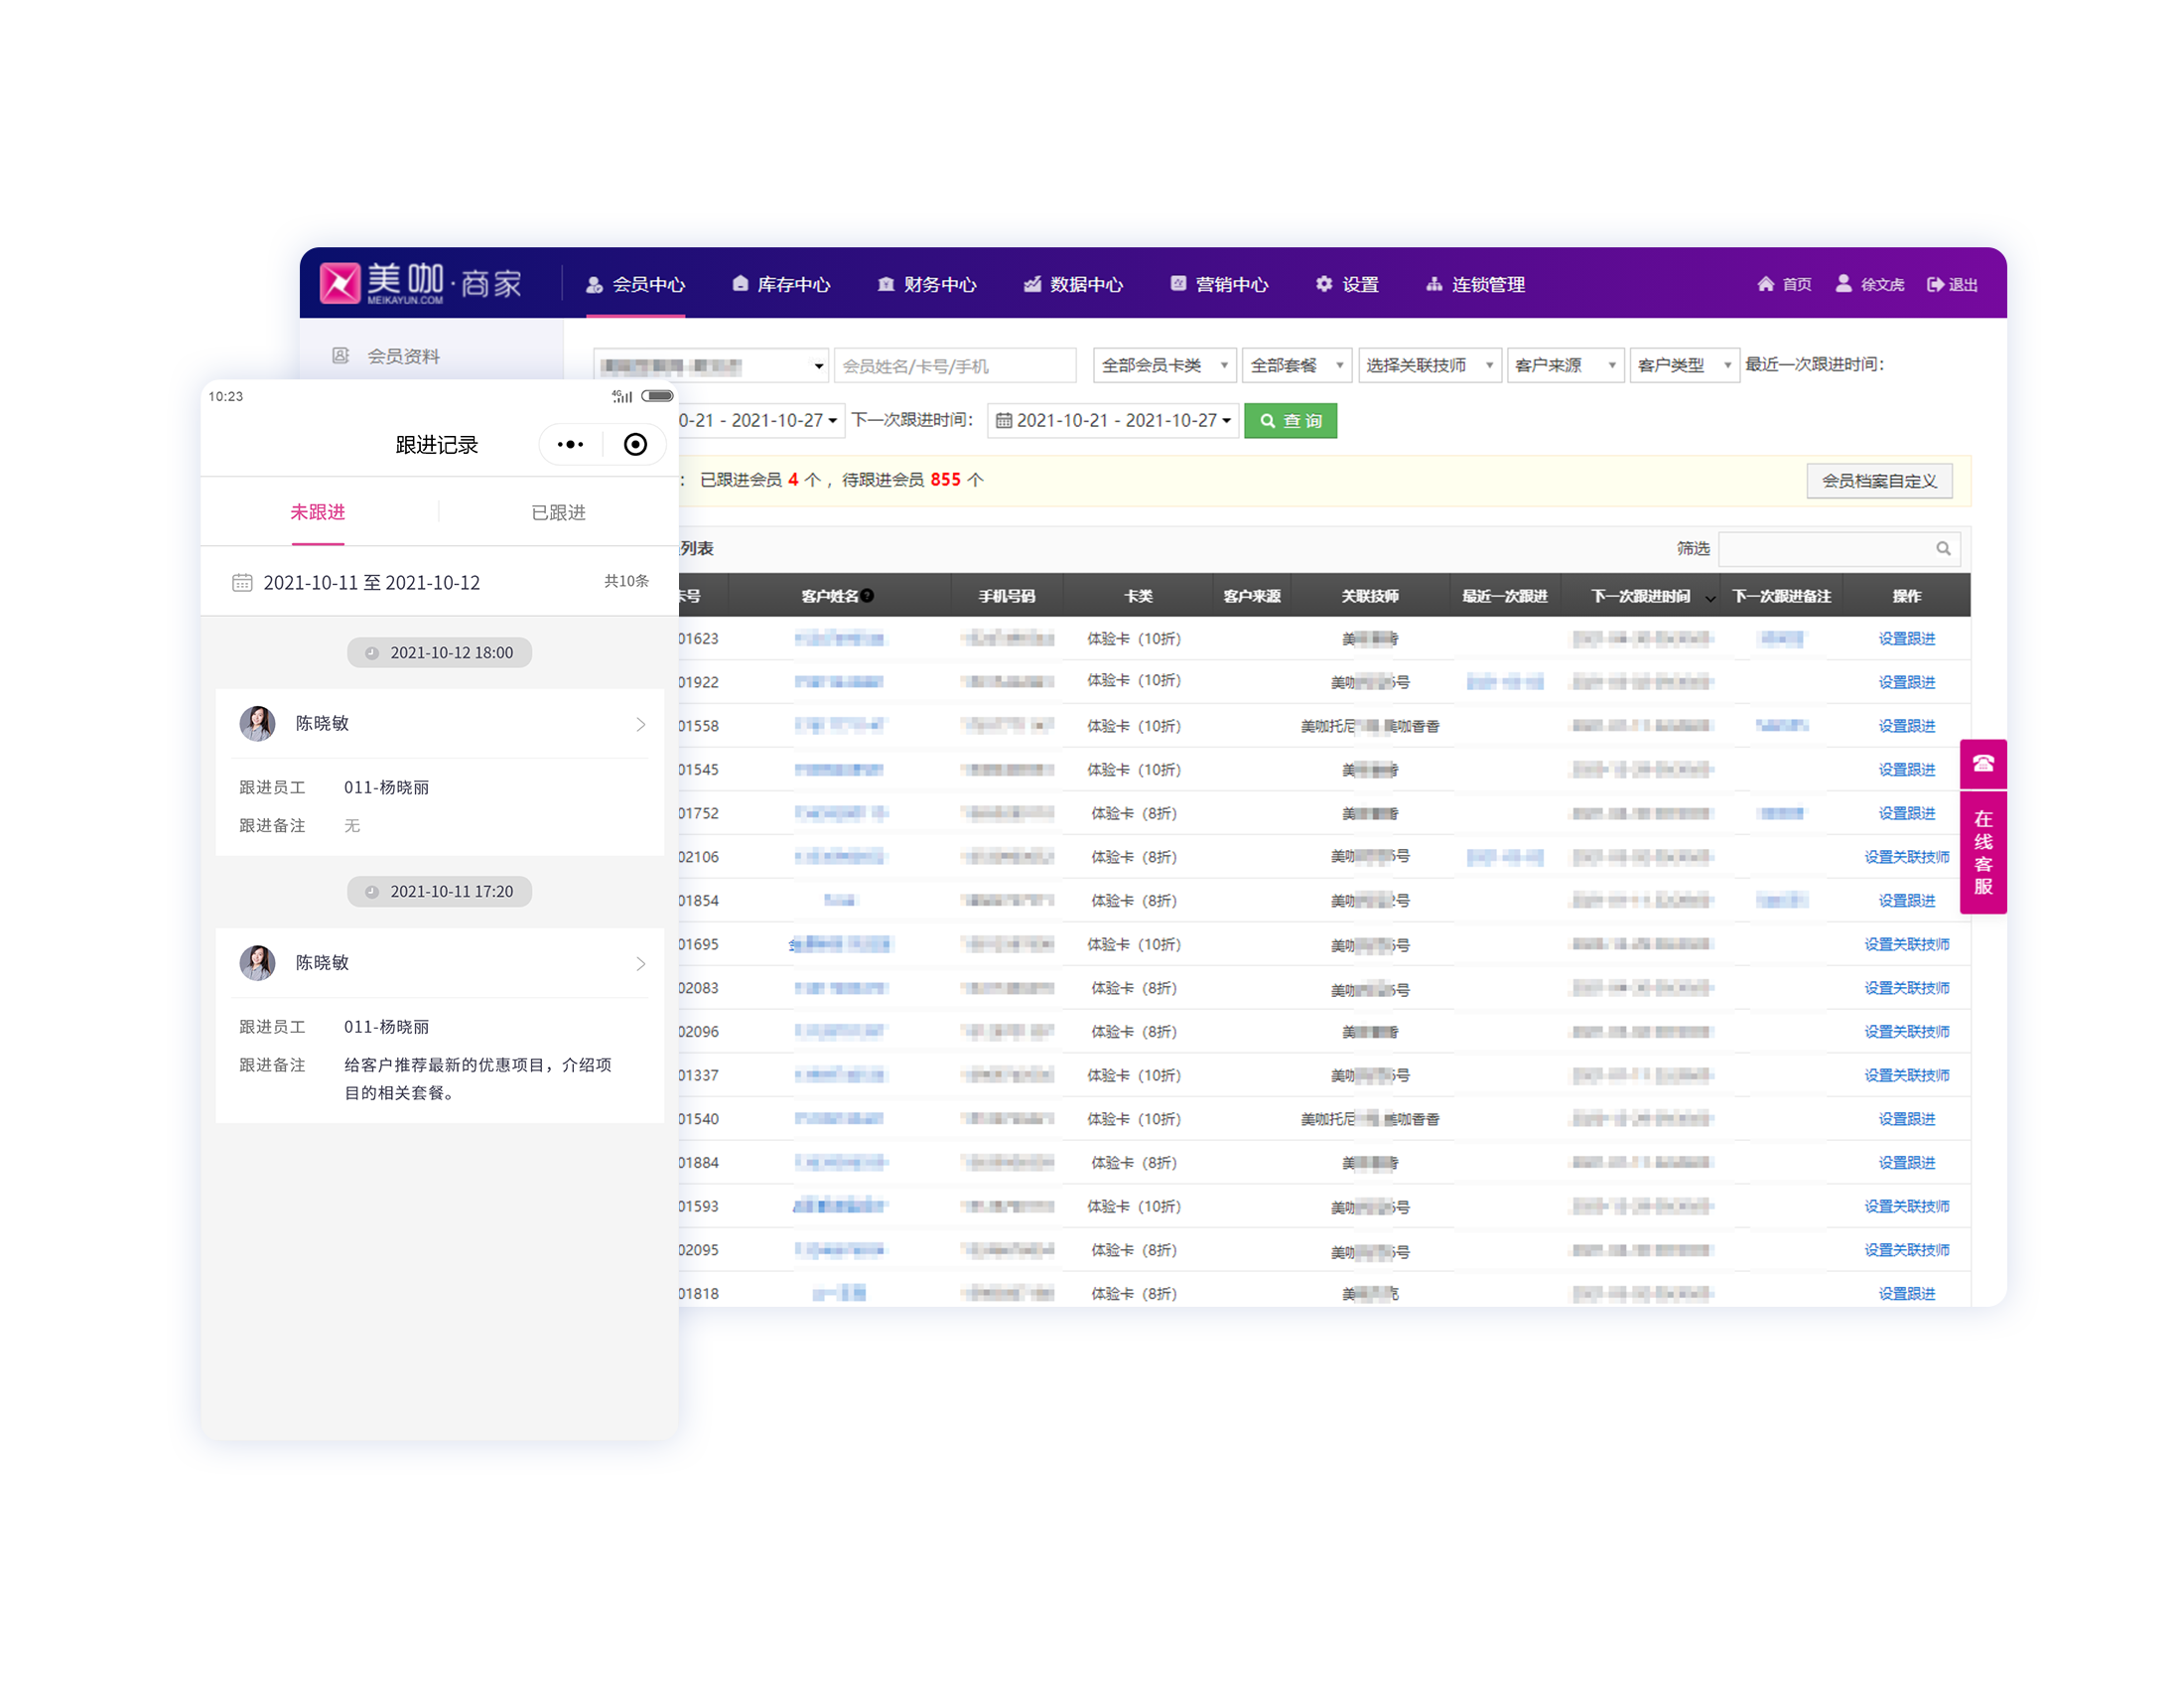Click the 会员档案自定义 button
The height and width of the screenshot is (1701, 2184).
[1879, 481]
